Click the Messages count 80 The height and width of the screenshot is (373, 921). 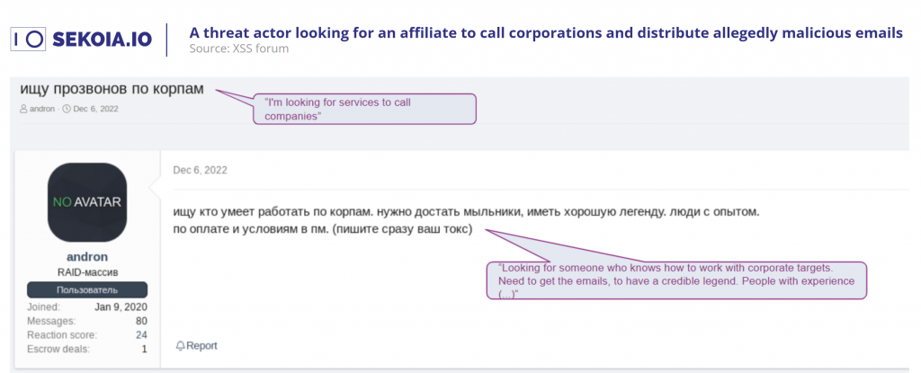coord(141,321)
